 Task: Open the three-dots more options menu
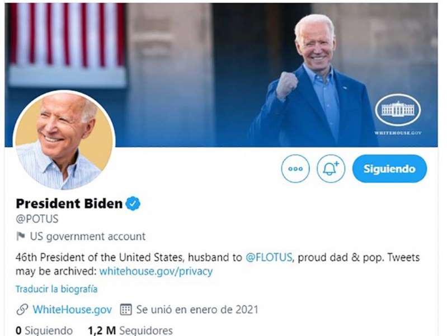coord(295,169)
